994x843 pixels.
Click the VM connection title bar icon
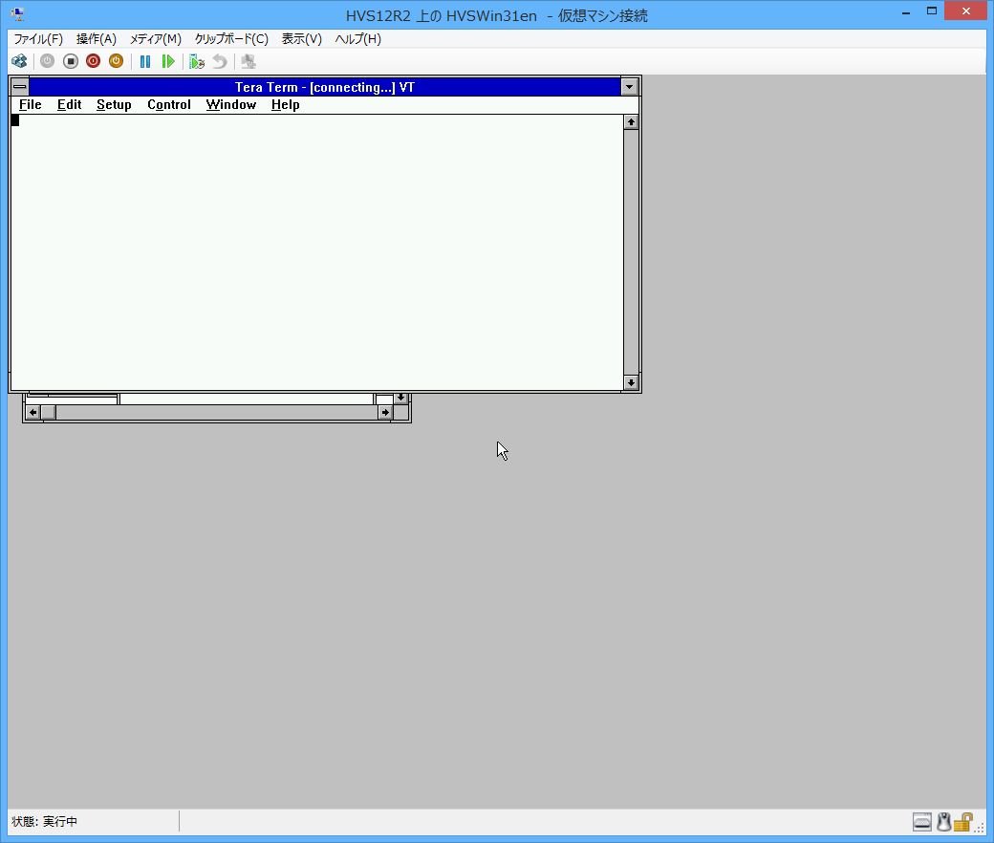18,14
